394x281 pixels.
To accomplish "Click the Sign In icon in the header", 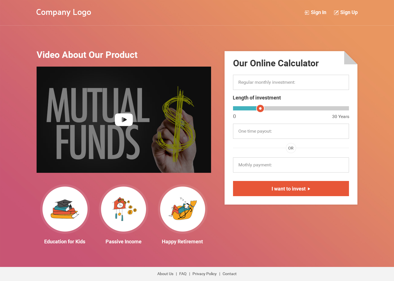I will click(306, 12).
